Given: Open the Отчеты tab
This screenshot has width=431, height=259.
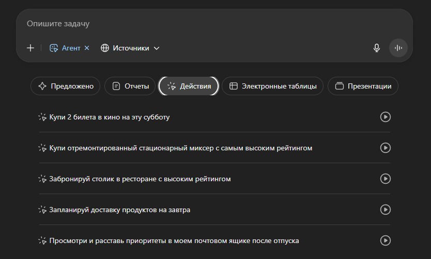Looking at the screenshot, I should tap(130, 86).
